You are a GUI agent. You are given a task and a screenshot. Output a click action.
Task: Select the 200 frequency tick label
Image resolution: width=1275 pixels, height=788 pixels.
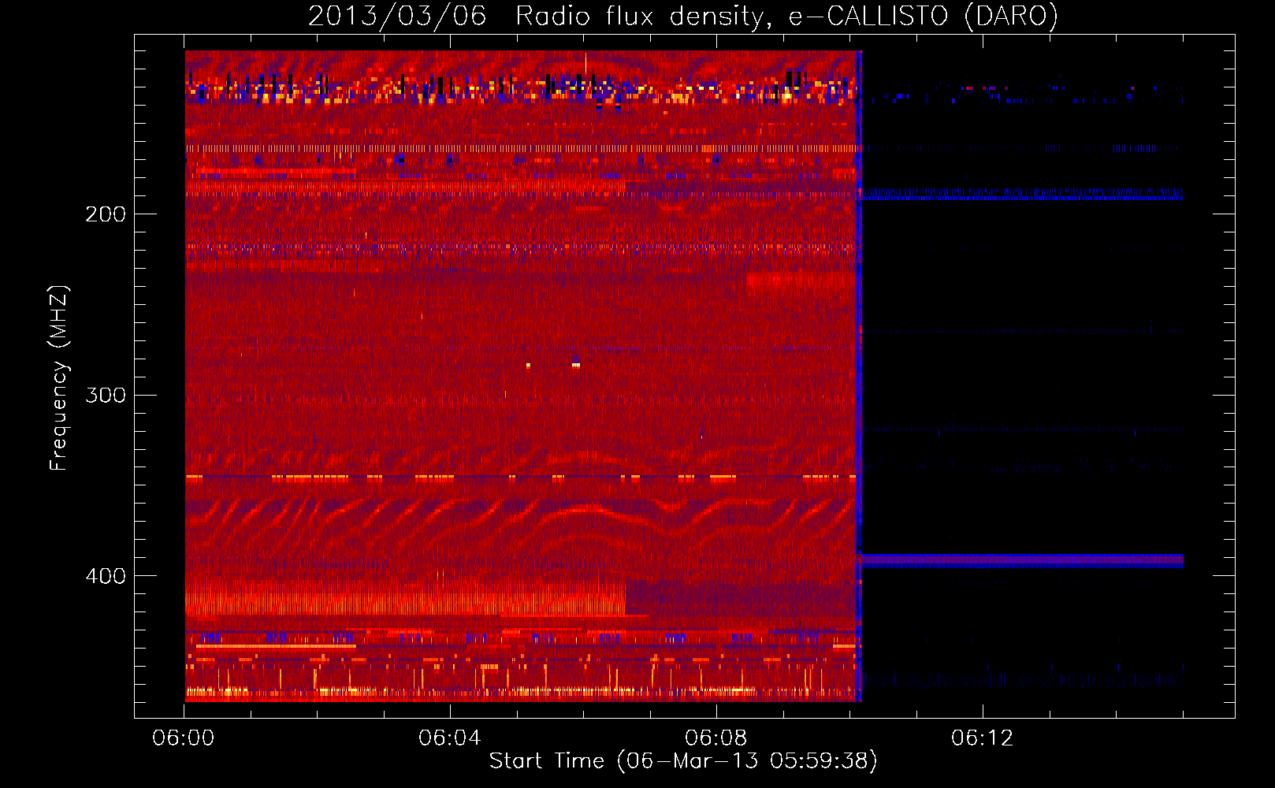[x=106, y=214]
